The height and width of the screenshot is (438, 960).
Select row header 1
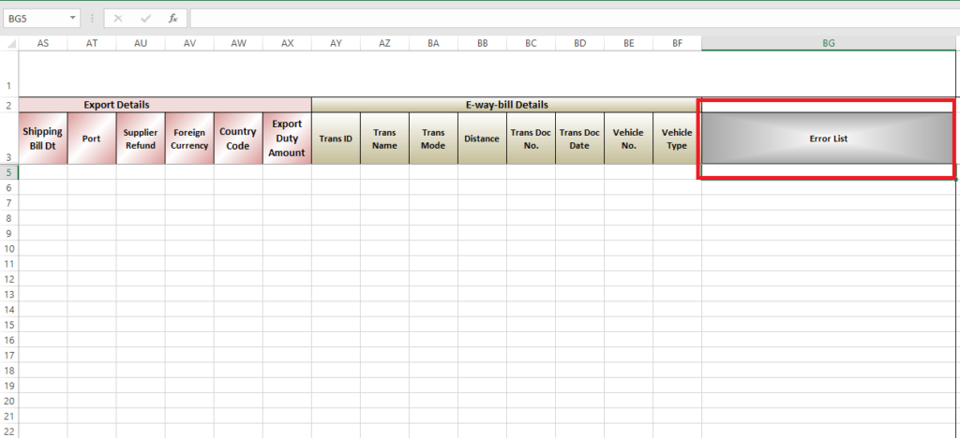tap(9, 73)
